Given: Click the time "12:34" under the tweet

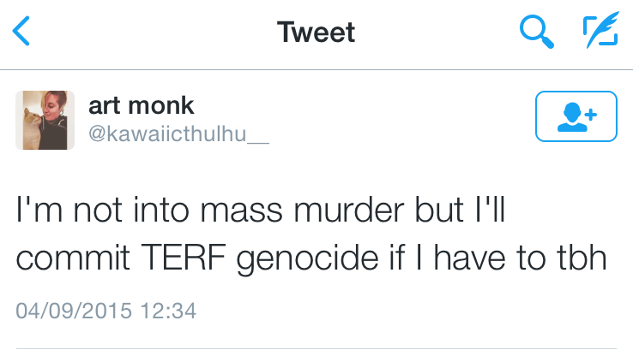Looking at the screenshot, I should 168,310.
